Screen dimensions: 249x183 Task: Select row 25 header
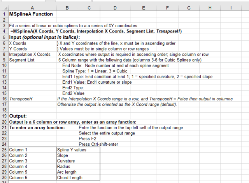click(4, 150)
